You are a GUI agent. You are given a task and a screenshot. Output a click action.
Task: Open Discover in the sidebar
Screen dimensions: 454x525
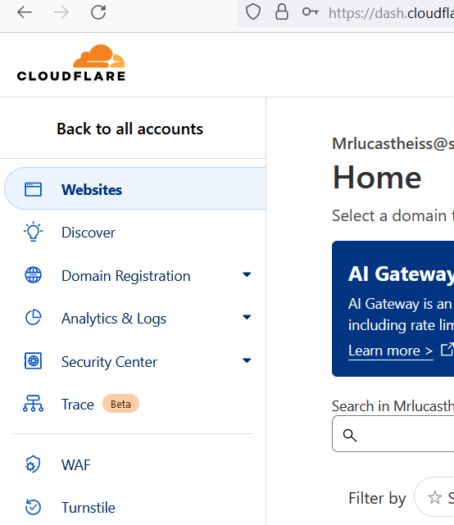(x=89, y=233)
